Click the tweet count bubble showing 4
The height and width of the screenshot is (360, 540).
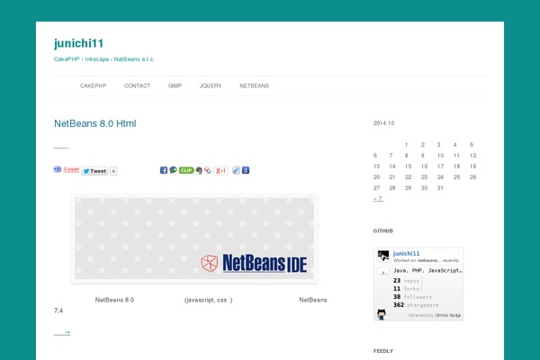click(113, 171)
